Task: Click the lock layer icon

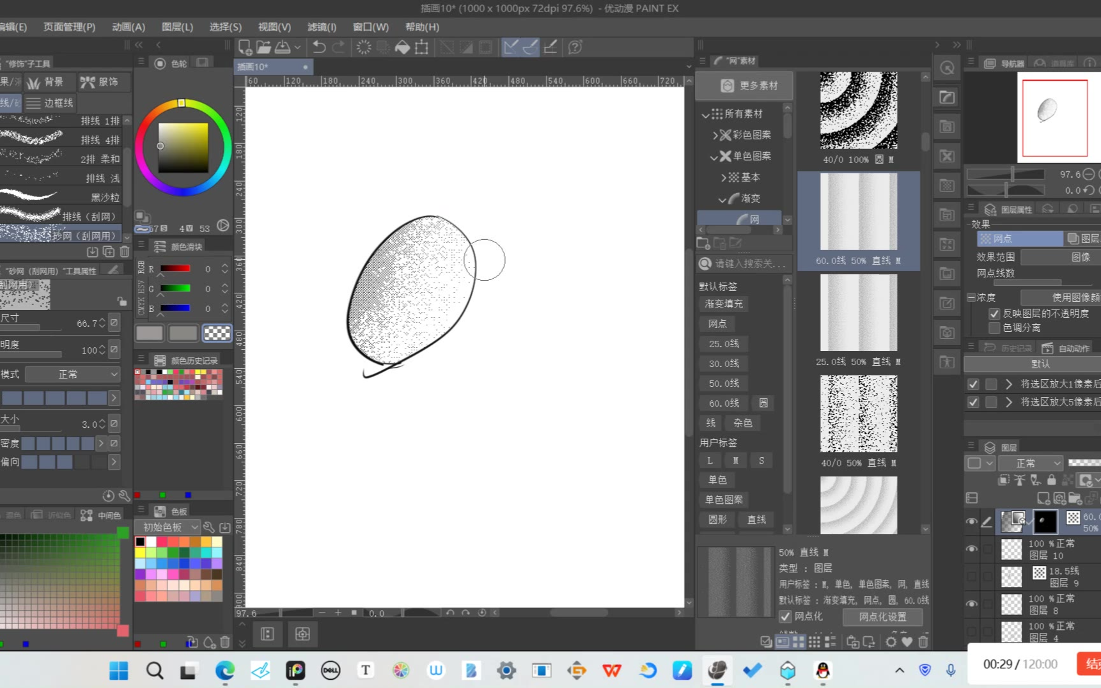Action: (x=1051, y=480)
